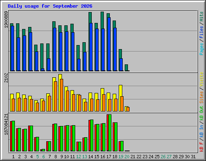This screenshot has width=206, height=161.
Task: Click the red kB F bar for day 1
Action: click(11, 136)
